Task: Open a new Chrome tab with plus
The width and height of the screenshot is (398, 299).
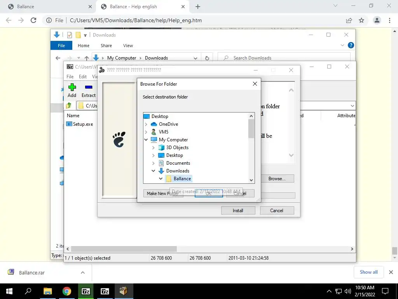Action: pyautogui.click(x=198, y=7)
